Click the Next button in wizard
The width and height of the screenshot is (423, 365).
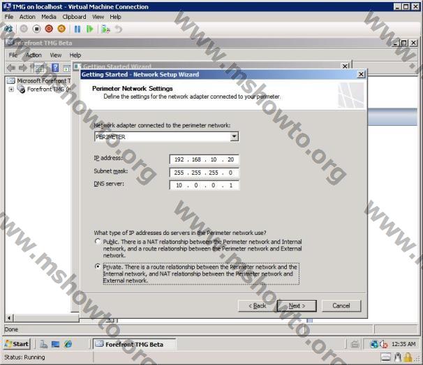click(297, 306)
